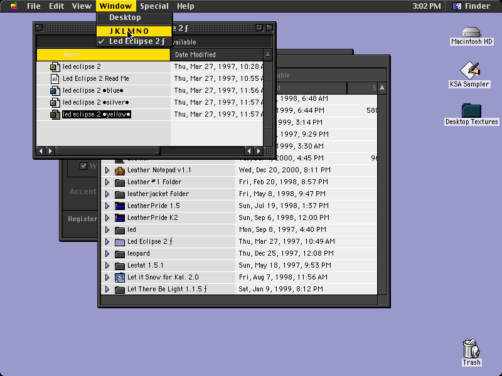Open the Finder application menu
This screenshot has height=376, width=502.
(471, 6)
